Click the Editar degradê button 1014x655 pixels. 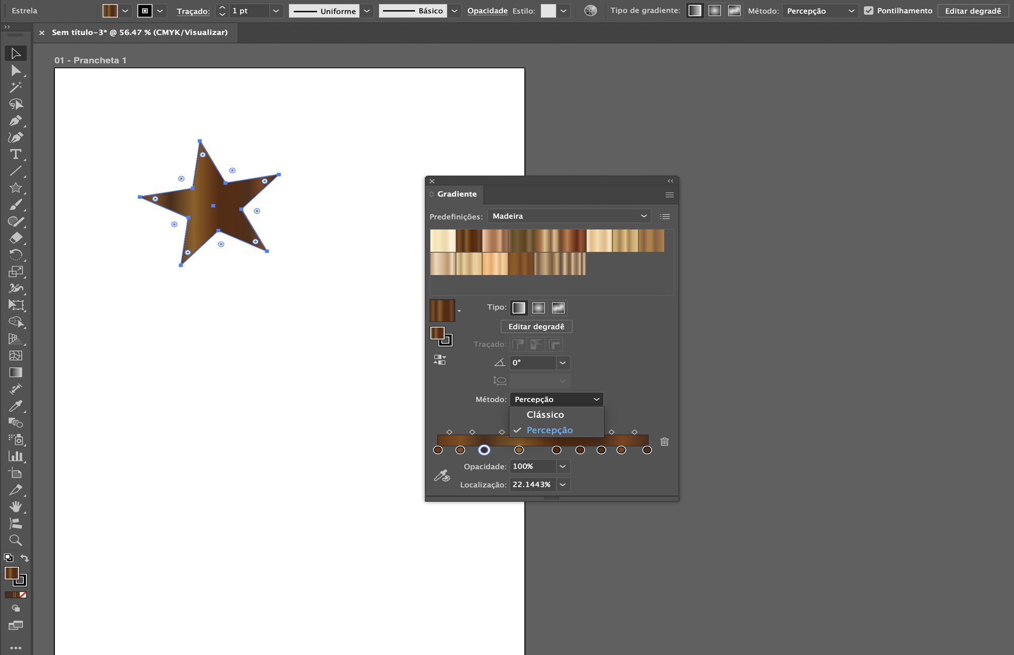click(x=536, y=326)
